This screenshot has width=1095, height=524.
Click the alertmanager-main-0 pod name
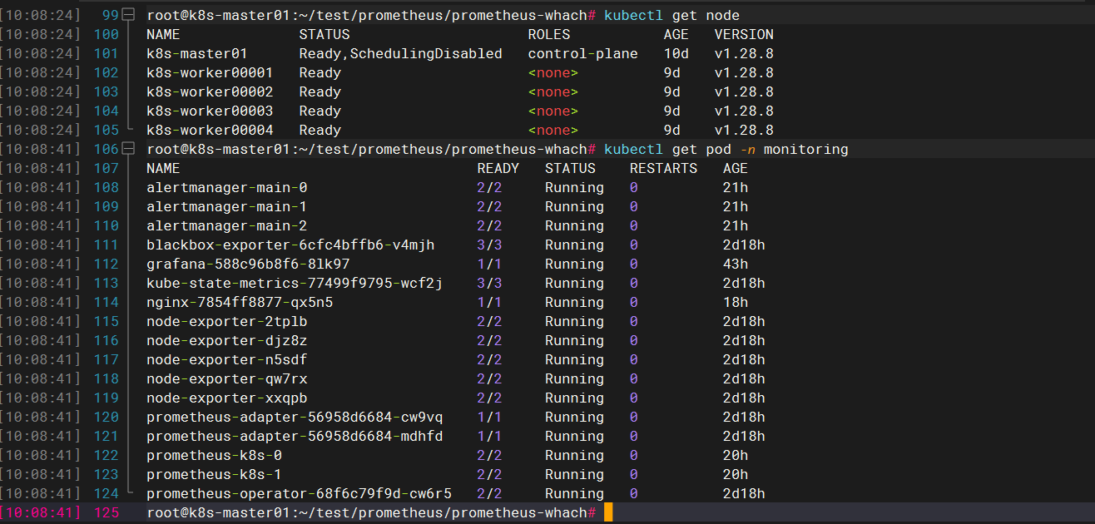point(226,187)
